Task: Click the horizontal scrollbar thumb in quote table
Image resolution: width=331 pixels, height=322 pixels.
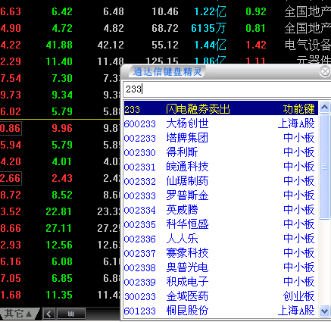Action: click(x=71, y=314)
